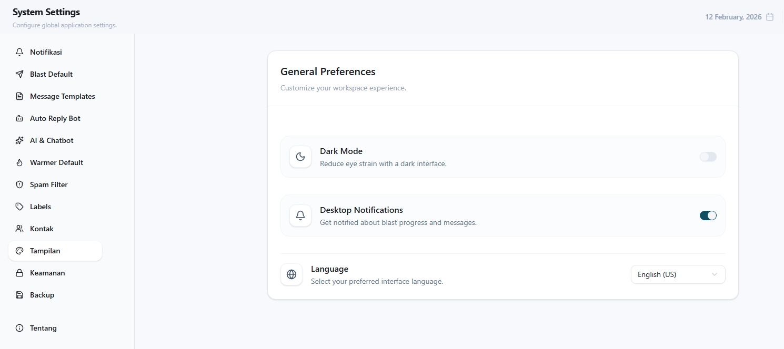This screenshot has height=349, width=784.
Task: Select the Tampilan menu item
Action: [x=45, y=251]
